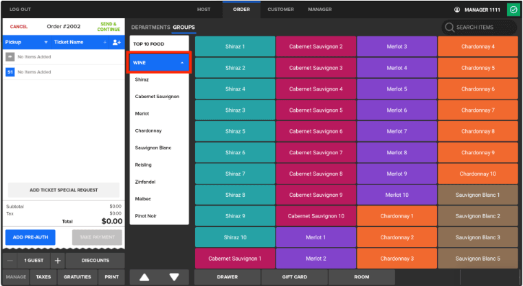Cancel the current order
The width and height of the screenshot is (523, 286).
[19, 27]
